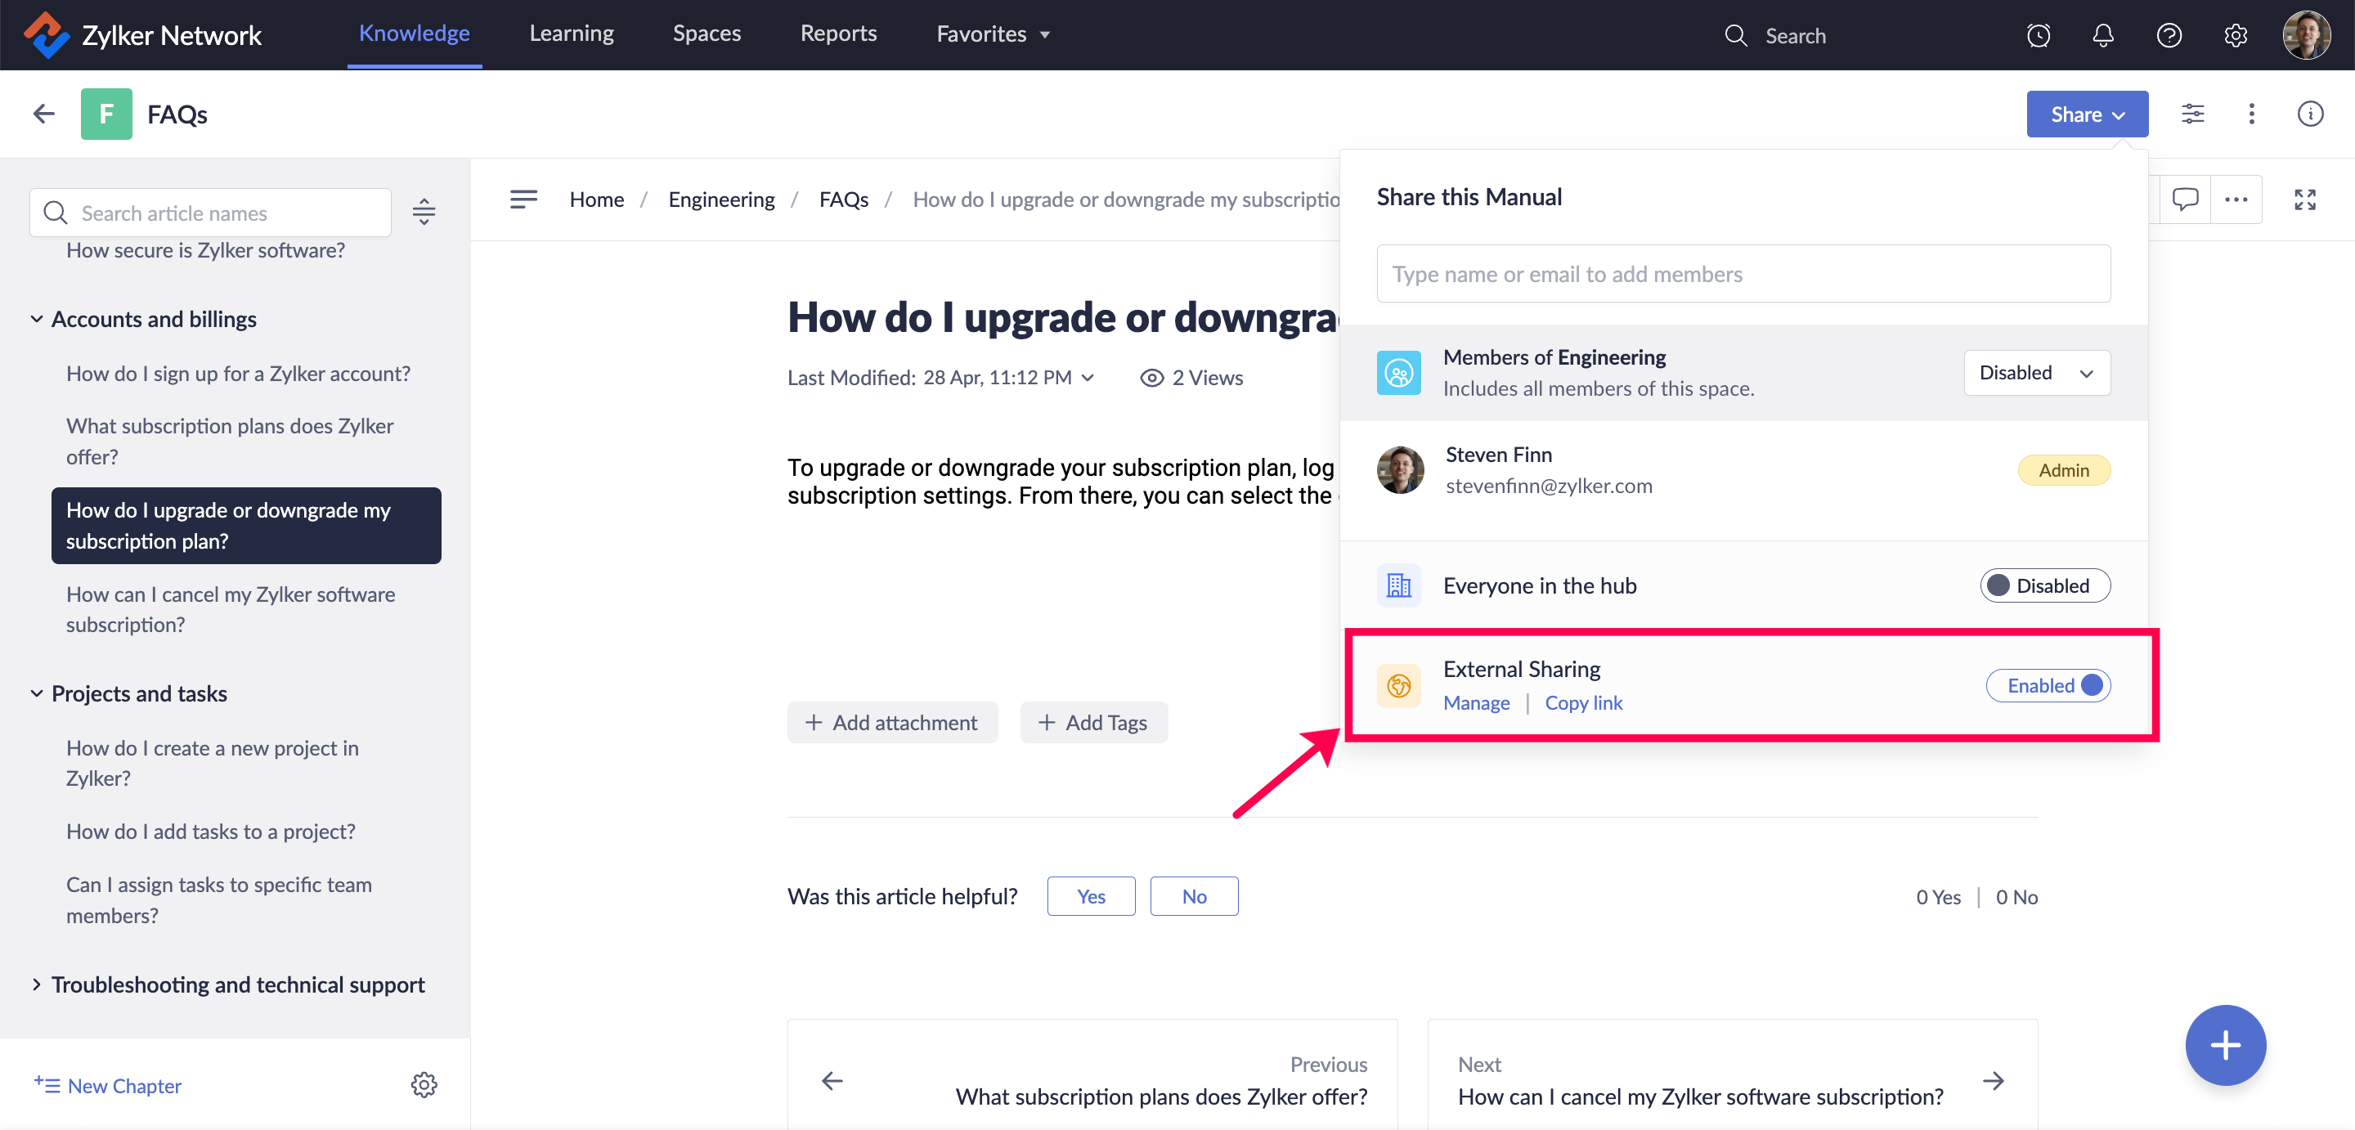This screenshot has height=1130, width=2355.
Task: Expand Last Modified details chevron
Action: click(x=1087, y=378)
